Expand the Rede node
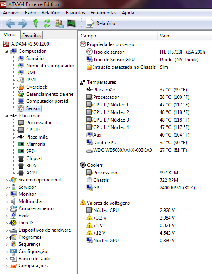The width and height of the screenshot is (212, 274). click(6, 216)
